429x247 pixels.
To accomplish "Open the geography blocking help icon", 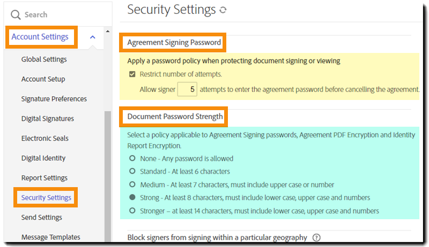I will tap(316, 237).
